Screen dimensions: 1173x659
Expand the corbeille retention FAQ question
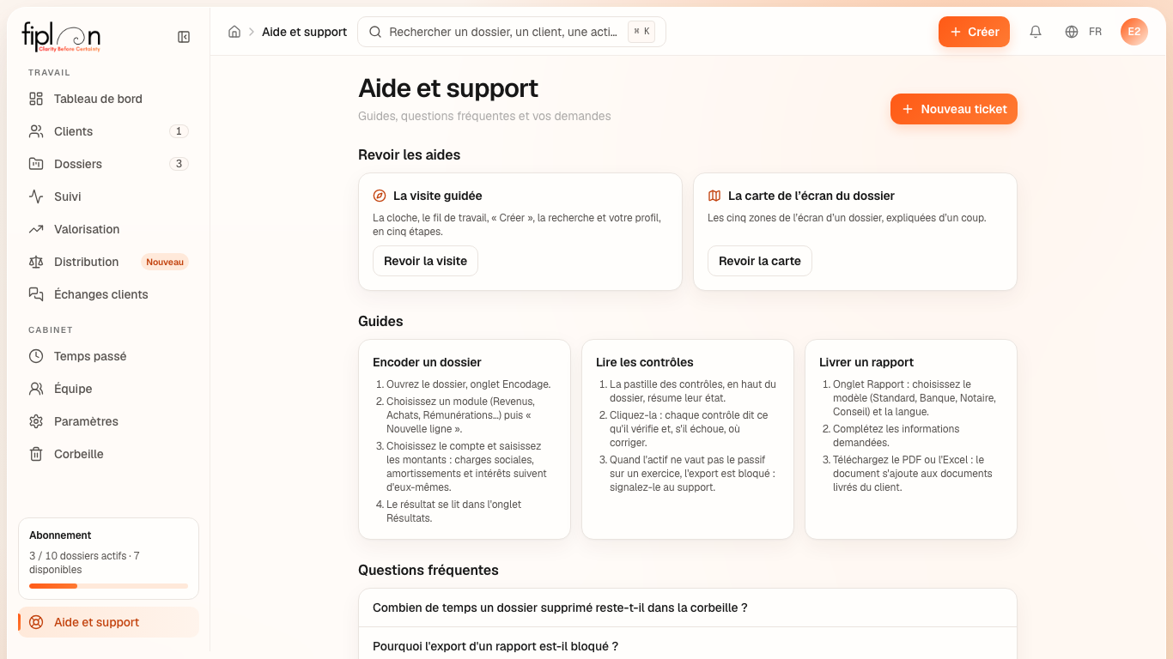[688, 608]
